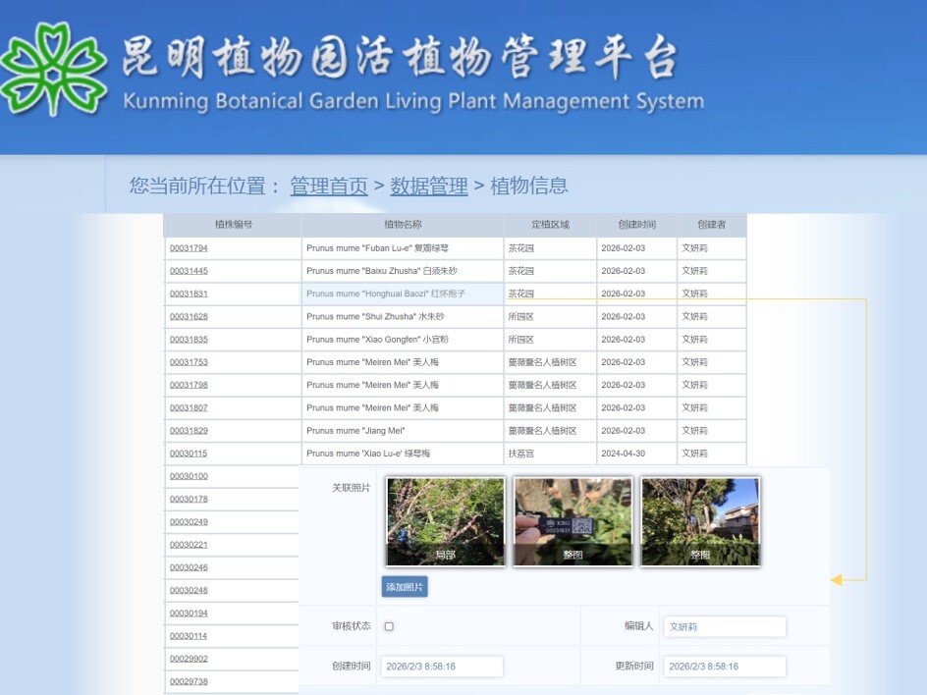927x695 pixels.
Task: View the third photo with blue sky
Action: [x=699, y=522]
